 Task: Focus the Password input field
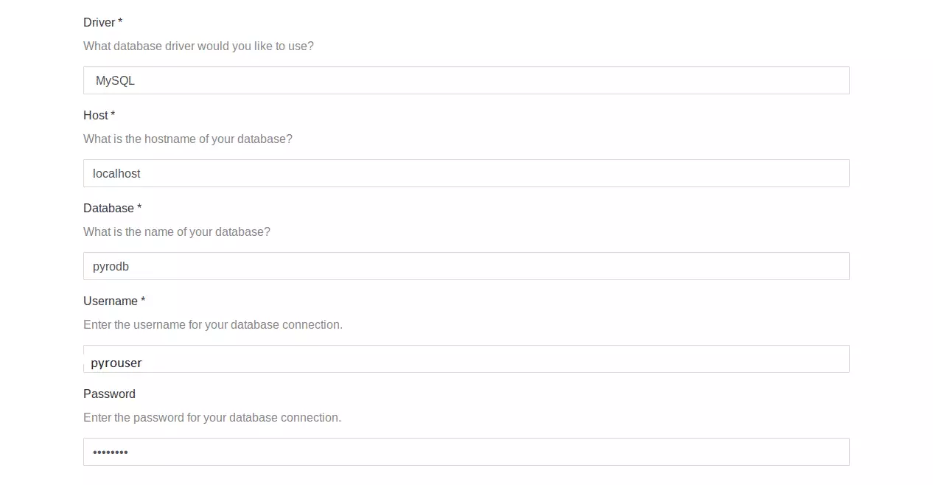(466, 452)
